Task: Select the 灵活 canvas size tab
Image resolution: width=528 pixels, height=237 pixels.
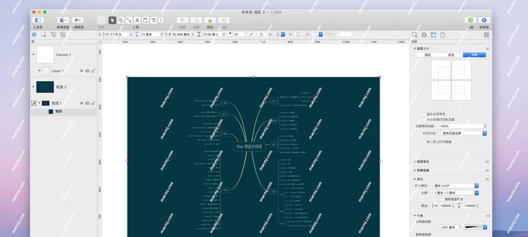Action: (x=451, y=55)
